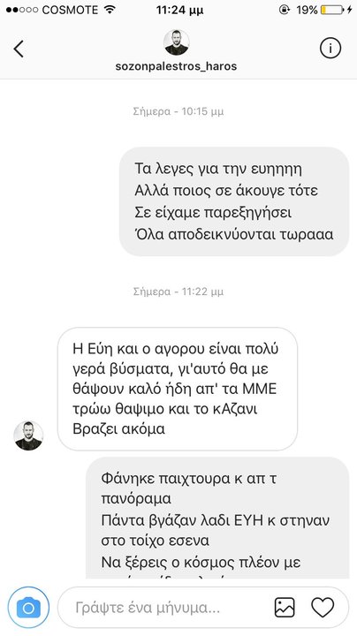Screen dimensions: 357x636
Task: Tap the 'Σήμερα - 10:15 μμ' timestamp
Action: pyautogui.click(x=178, y=111)
